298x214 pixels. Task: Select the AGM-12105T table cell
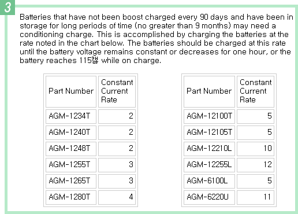tap(209, 132)
